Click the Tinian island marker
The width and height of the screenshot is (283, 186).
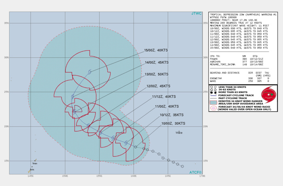pyautogui.click(x=35, y=161)
